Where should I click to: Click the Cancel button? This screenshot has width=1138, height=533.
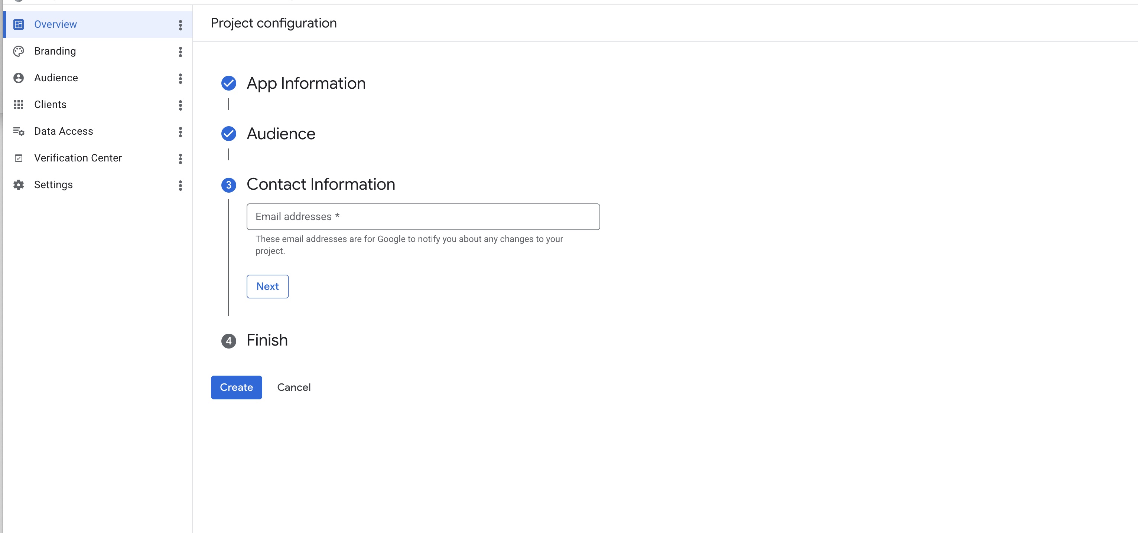tap(293, 387)
